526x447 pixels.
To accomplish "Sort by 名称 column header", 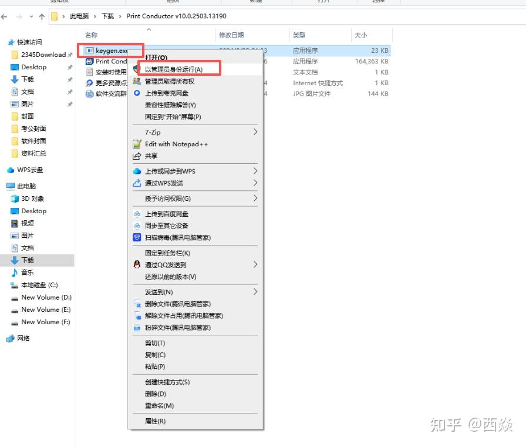I will click(x=91, y=35).
